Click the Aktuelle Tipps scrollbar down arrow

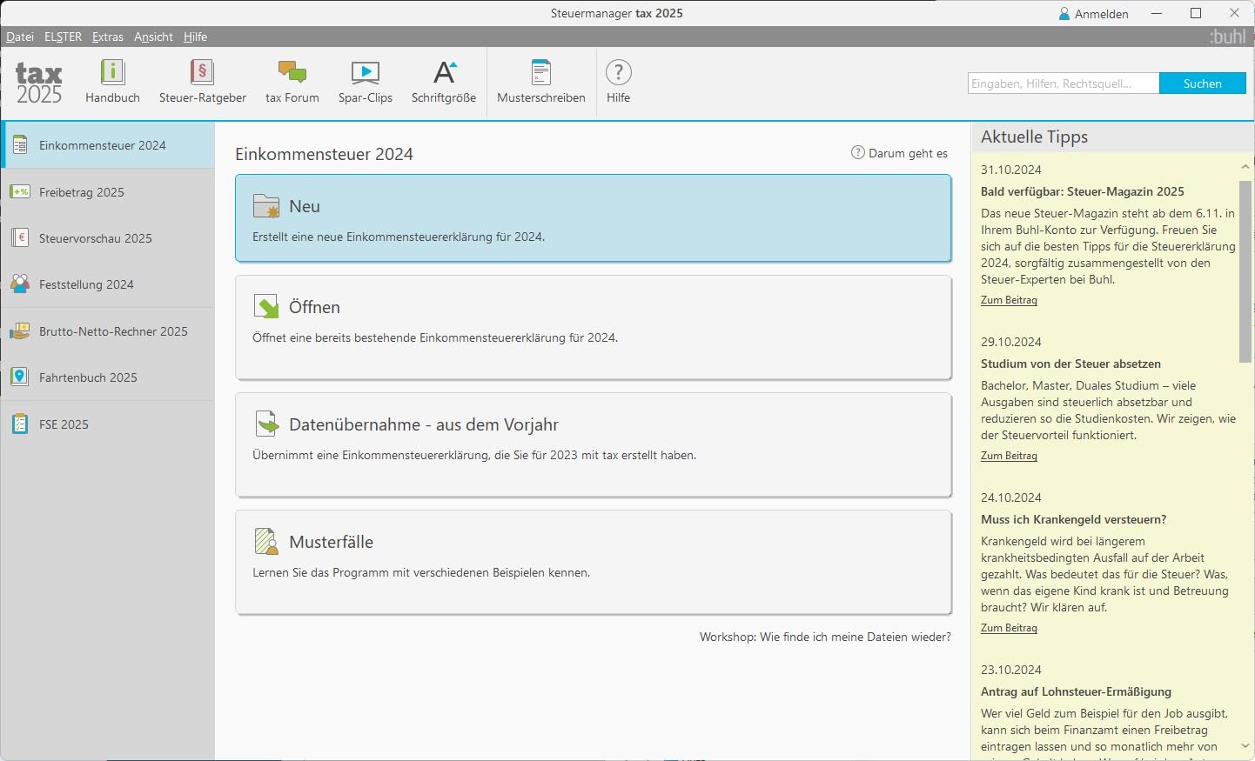(x=1245, y=746)
